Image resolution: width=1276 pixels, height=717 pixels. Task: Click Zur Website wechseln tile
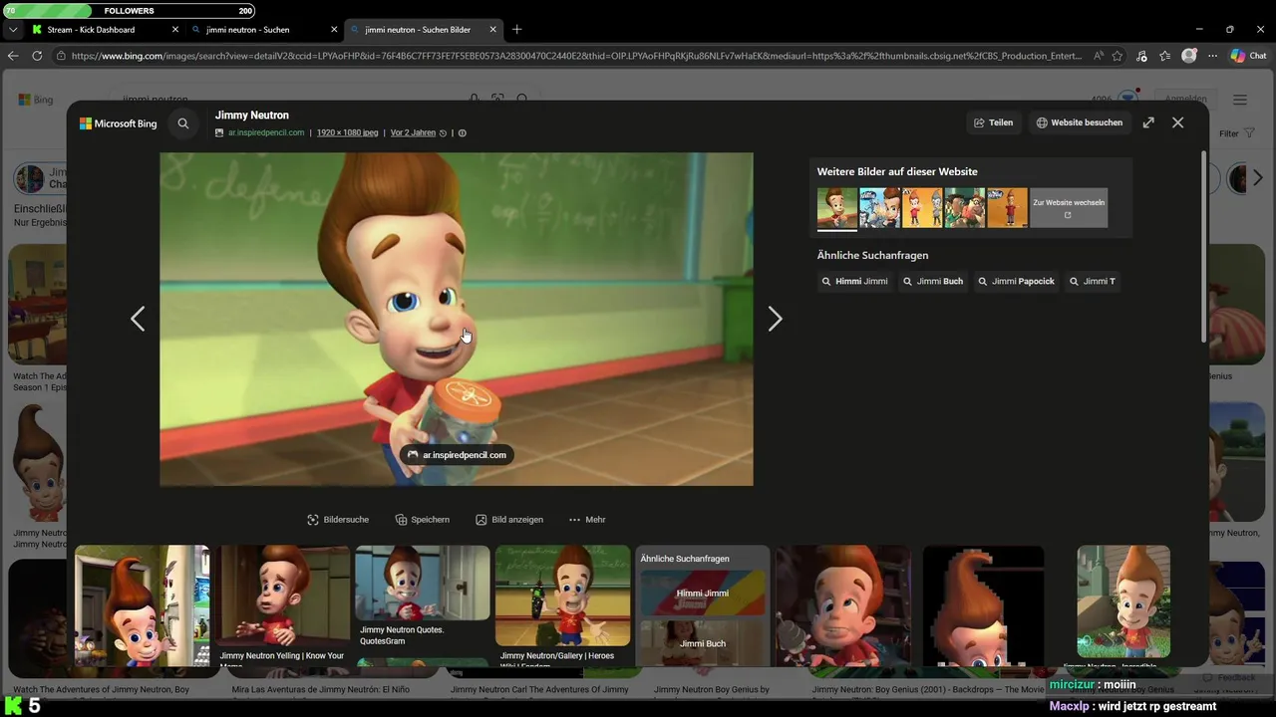tap(1069, 207)
